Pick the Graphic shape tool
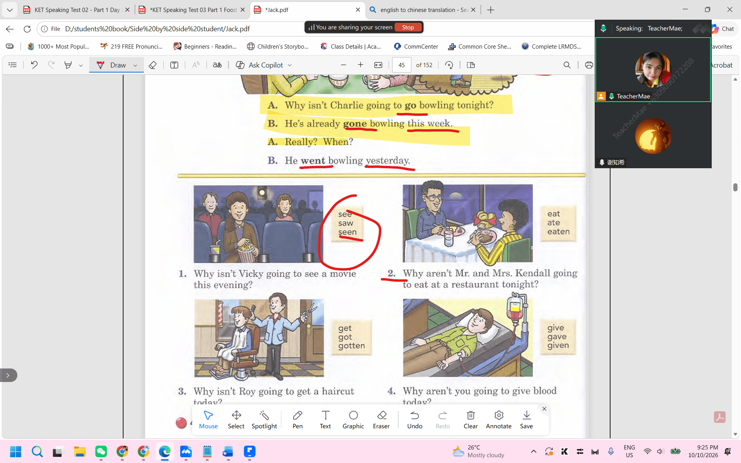The height and width of the screenshot is (463, 741). click(x=353, y=420)
